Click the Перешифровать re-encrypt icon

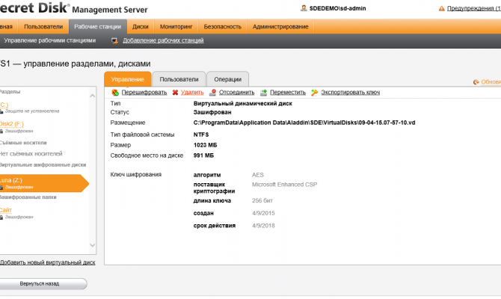[115, 93]
